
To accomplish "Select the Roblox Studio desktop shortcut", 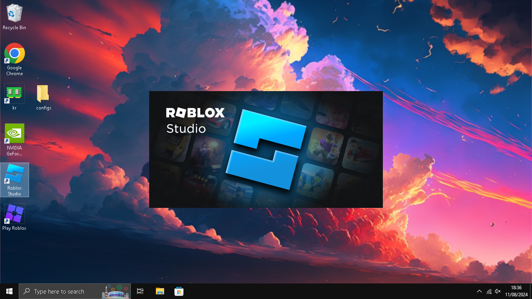I will (x=14, y=180).
